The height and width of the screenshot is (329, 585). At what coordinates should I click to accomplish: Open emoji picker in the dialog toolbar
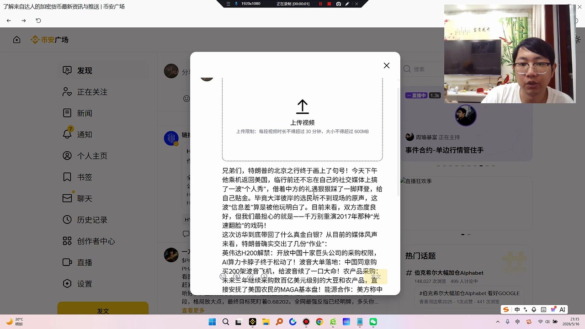pyautogui.click(x=223, y=276)
